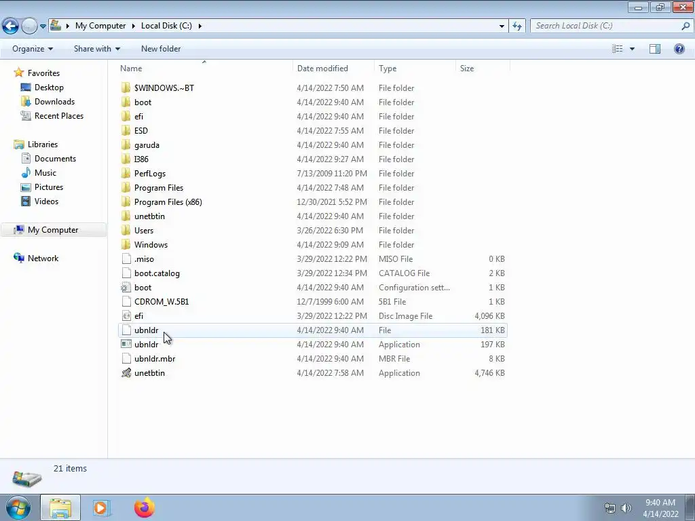Open the Pictures library
This screenshot has height=521, width=695.
(49, 187)
